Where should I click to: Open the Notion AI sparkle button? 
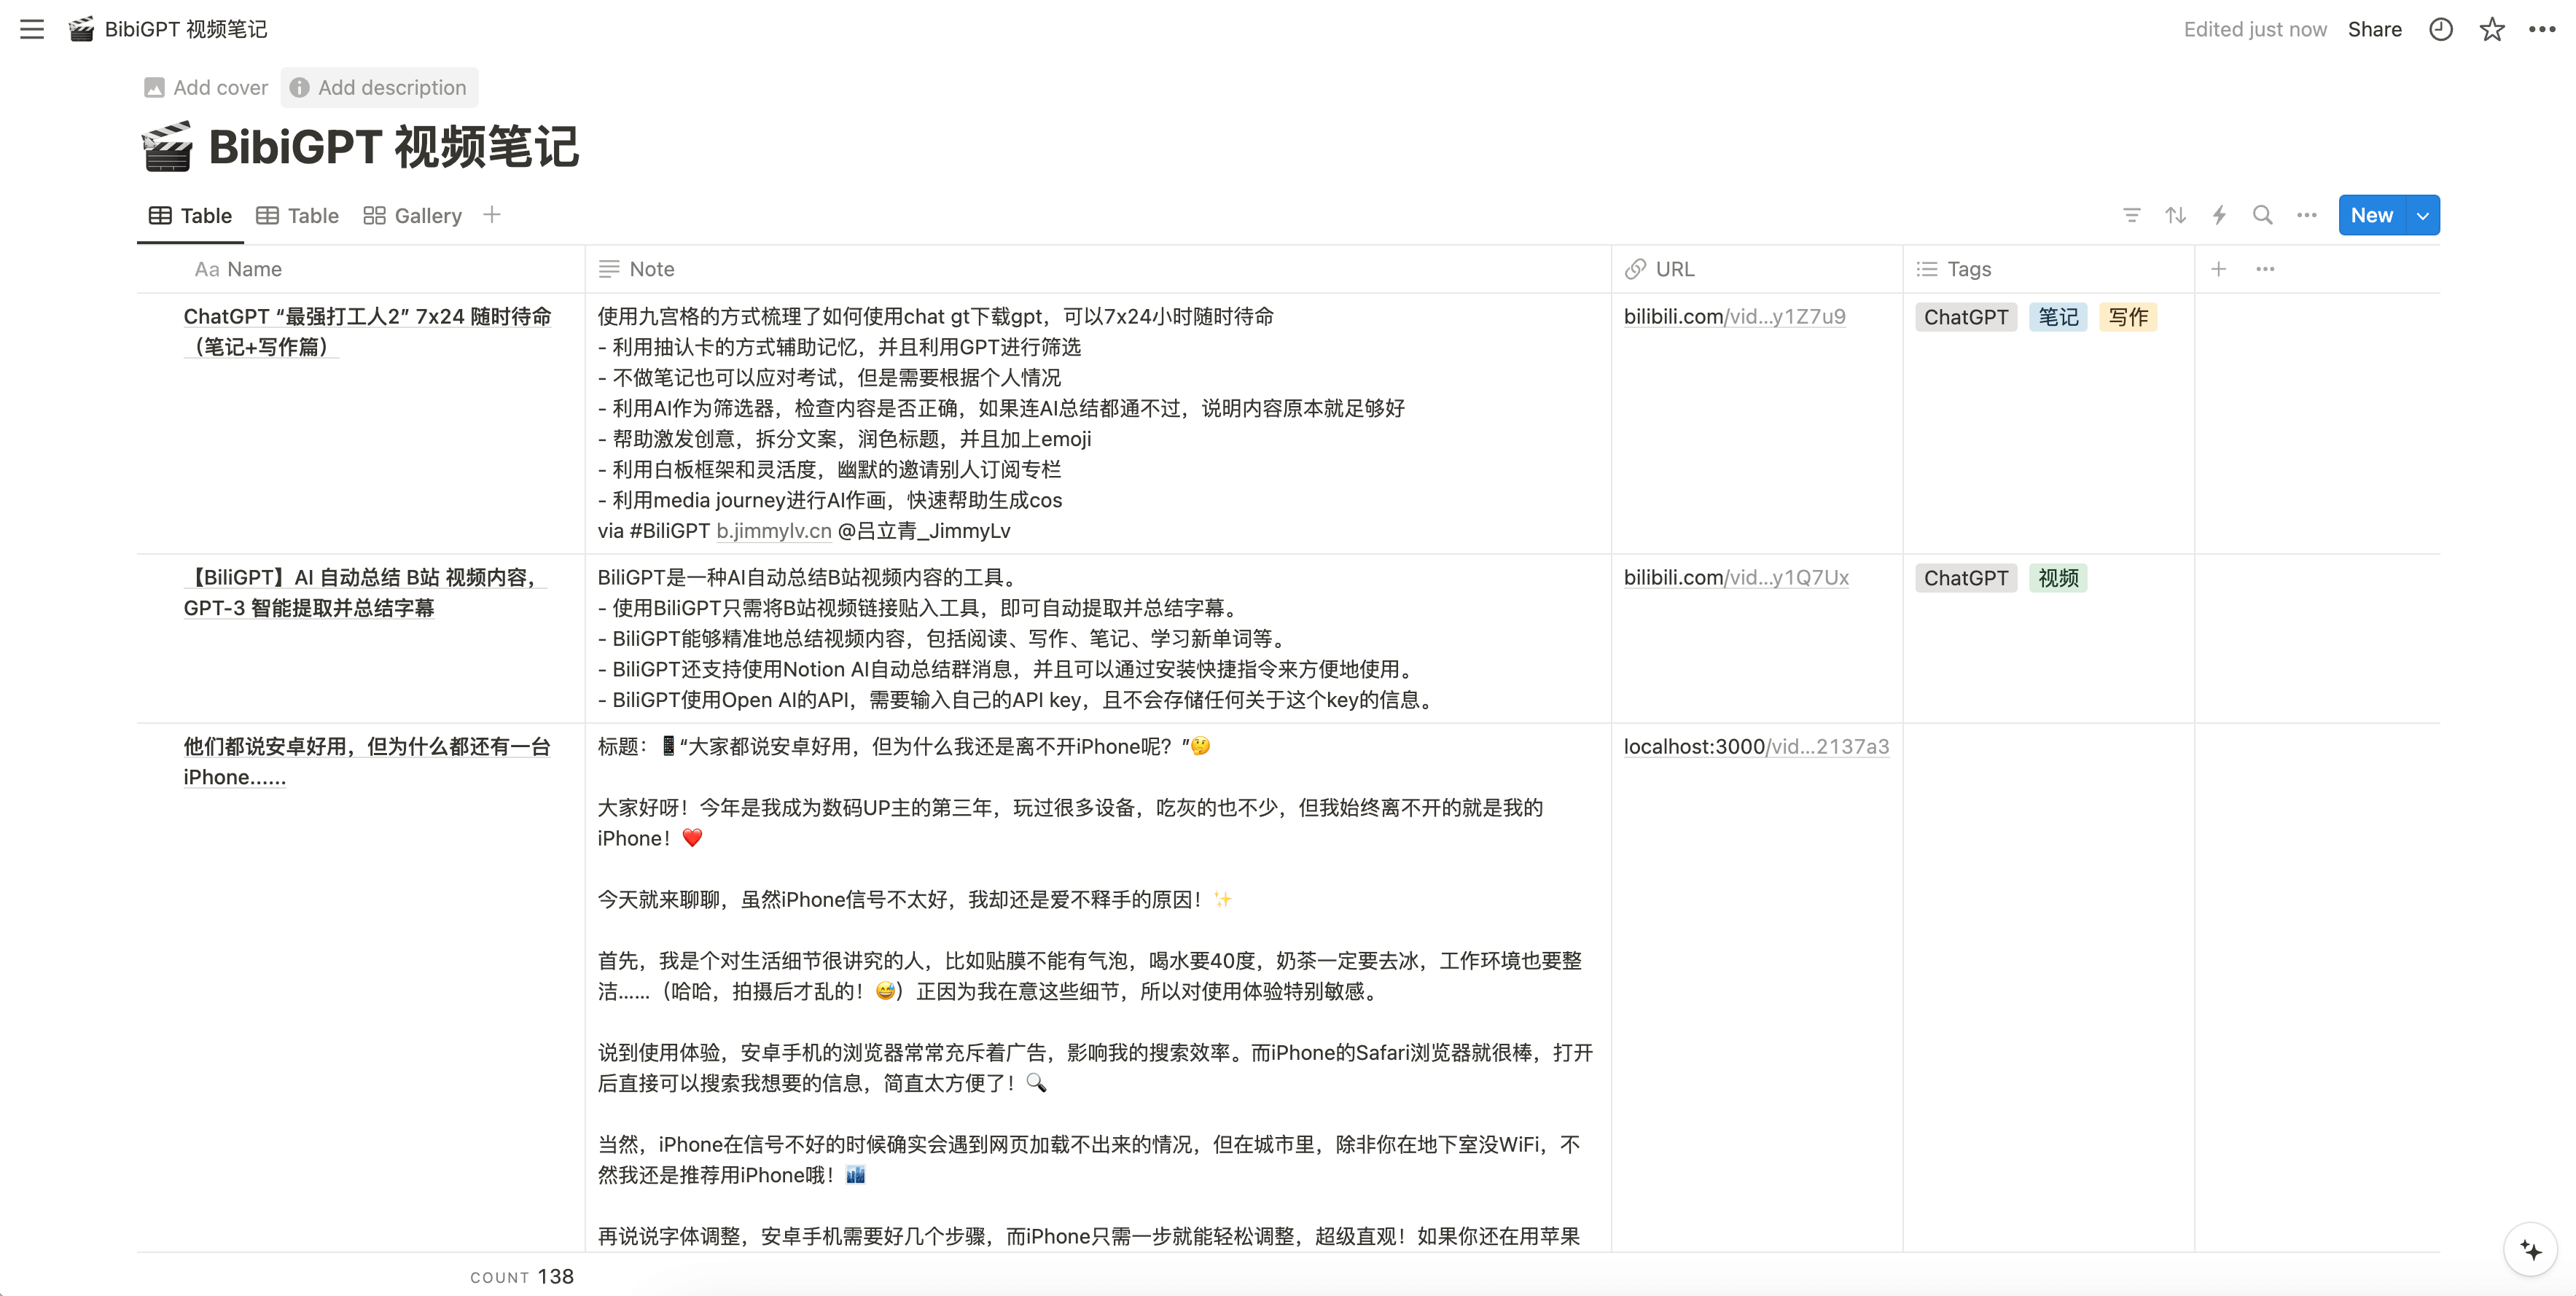[x=2530, y=1250]
